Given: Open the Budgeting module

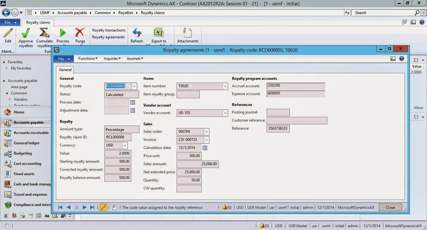Looking at the screenshot, I should pyautogui.click(x=25, y=153).
